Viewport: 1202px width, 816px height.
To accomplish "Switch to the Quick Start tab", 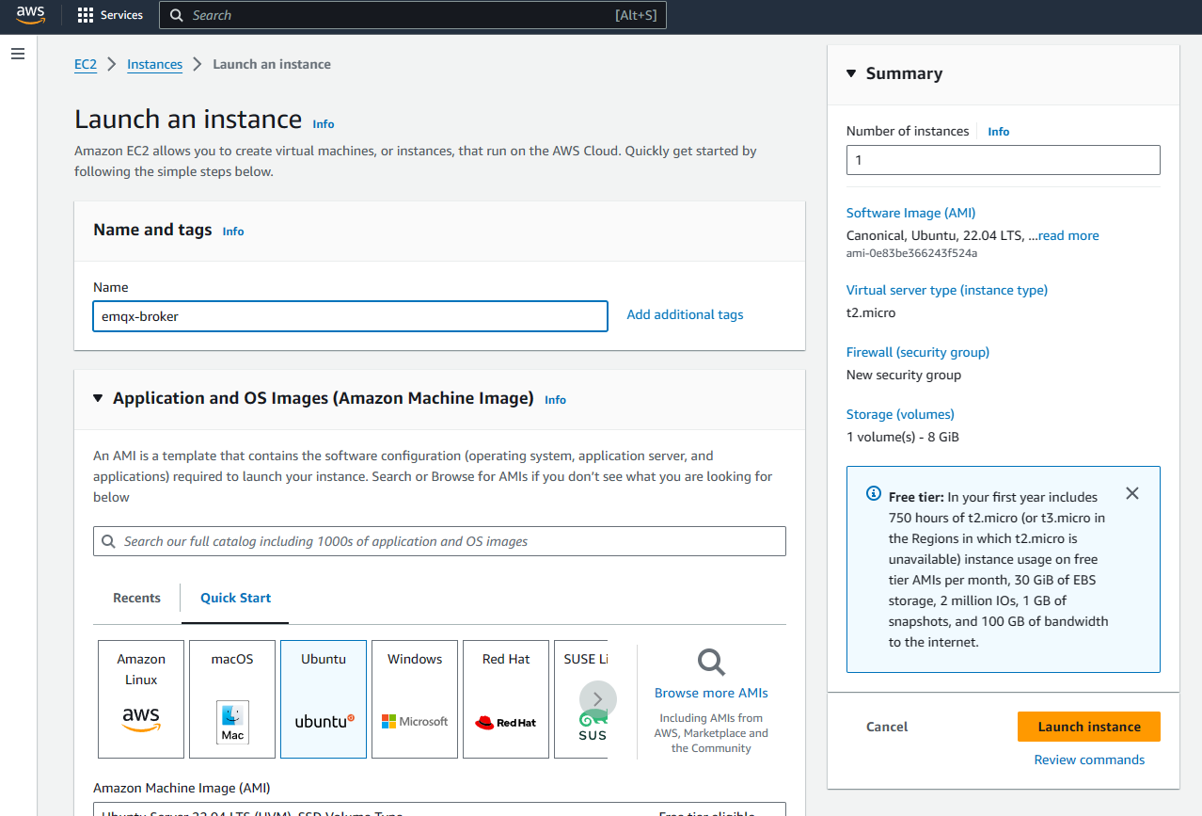I will click(x=235, y=598).
